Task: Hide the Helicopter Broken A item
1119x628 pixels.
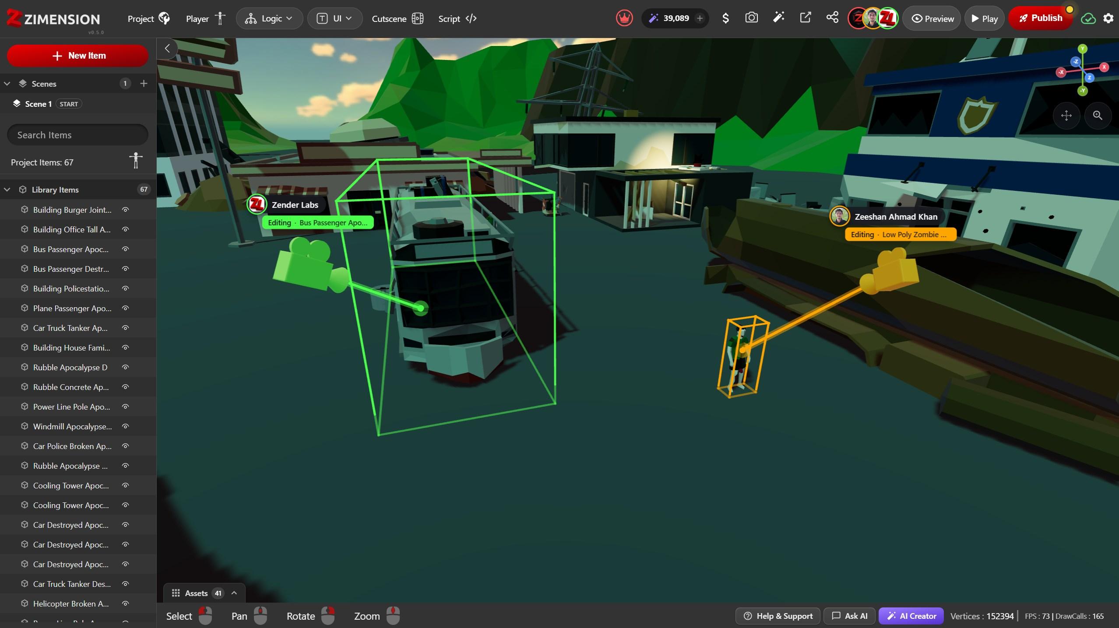Action: click(125, 603)
